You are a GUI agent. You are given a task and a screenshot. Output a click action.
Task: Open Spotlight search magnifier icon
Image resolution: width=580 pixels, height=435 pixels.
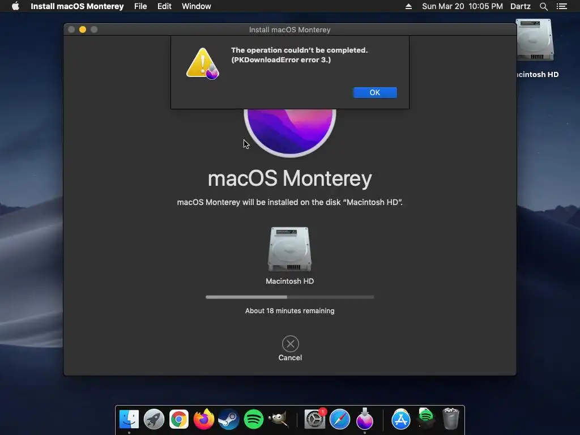[543, 6]
